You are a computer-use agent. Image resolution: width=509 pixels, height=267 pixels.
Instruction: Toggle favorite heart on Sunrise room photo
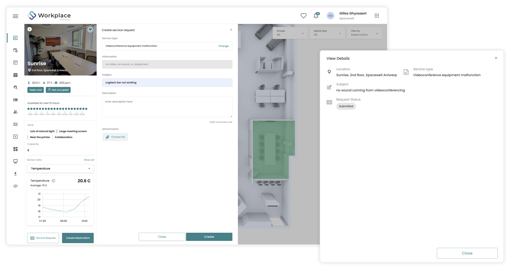click(x=90, y=29)
